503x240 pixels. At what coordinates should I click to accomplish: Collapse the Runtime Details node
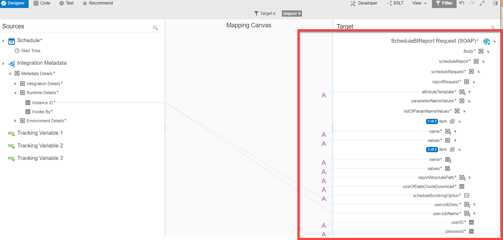[15, 93]
